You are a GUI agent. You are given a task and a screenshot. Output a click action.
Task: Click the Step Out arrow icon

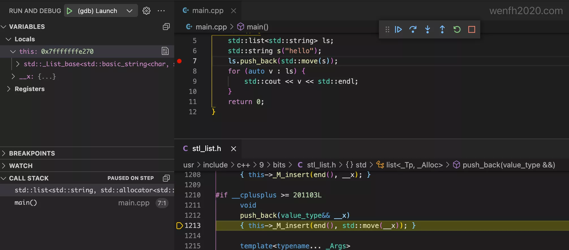point(442,29)
